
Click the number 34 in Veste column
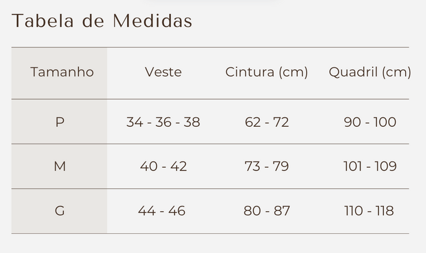coord(135,122)
